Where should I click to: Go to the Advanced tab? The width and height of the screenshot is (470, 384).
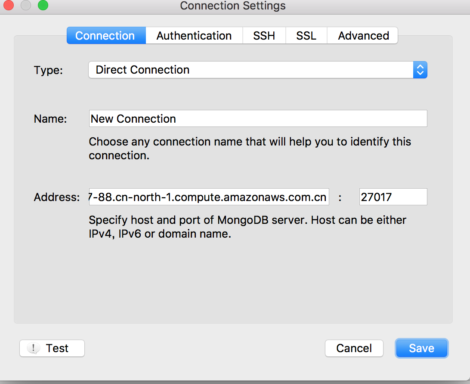363,36
